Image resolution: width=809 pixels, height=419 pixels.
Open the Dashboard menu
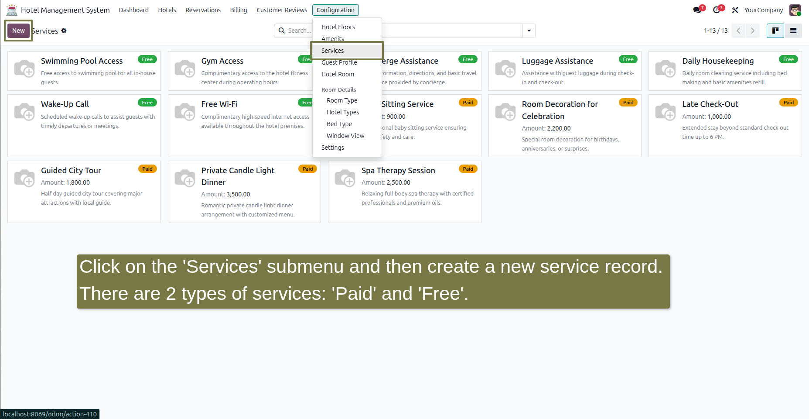[133, 10]
